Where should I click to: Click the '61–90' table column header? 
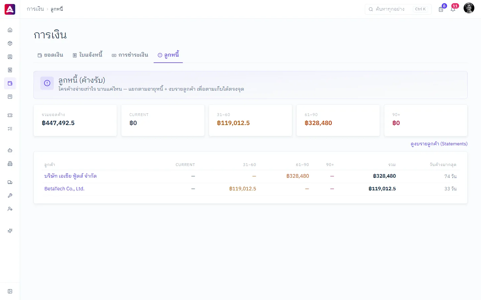[302, 165]
